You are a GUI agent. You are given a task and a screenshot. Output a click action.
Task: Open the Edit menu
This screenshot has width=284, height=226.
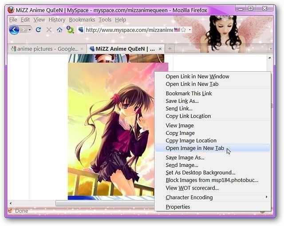tap(25, 20)
